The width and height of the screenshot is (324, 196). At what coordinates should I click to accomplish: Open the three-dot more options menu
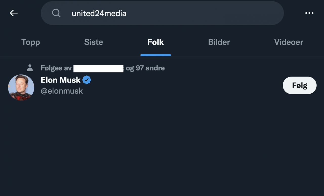coord(309,13)
